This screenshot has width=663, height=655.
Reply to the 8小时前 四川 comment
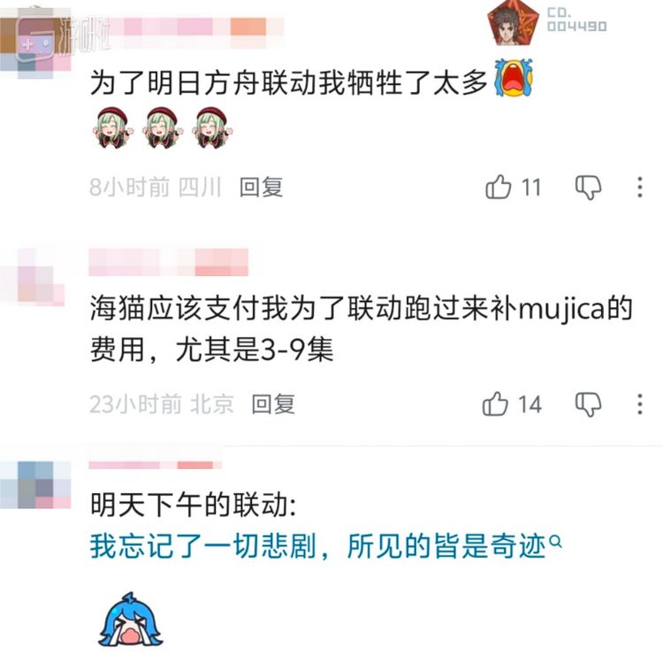click(261, 187)
